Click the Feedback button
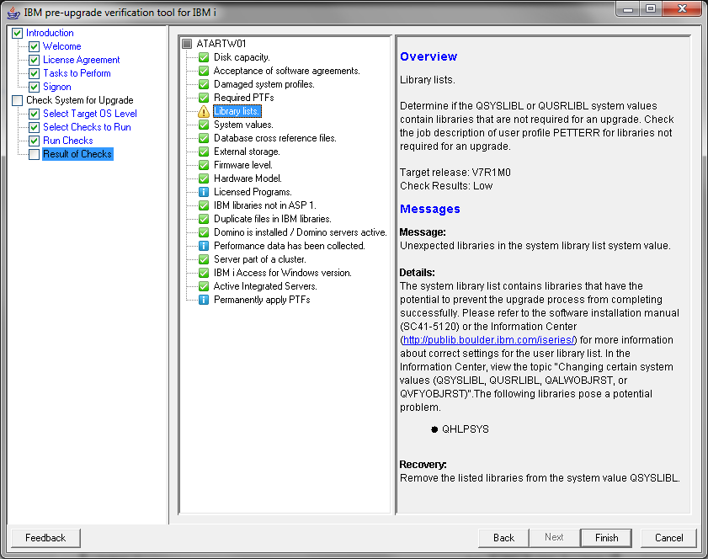708x559 pixels. pos(45,538)
